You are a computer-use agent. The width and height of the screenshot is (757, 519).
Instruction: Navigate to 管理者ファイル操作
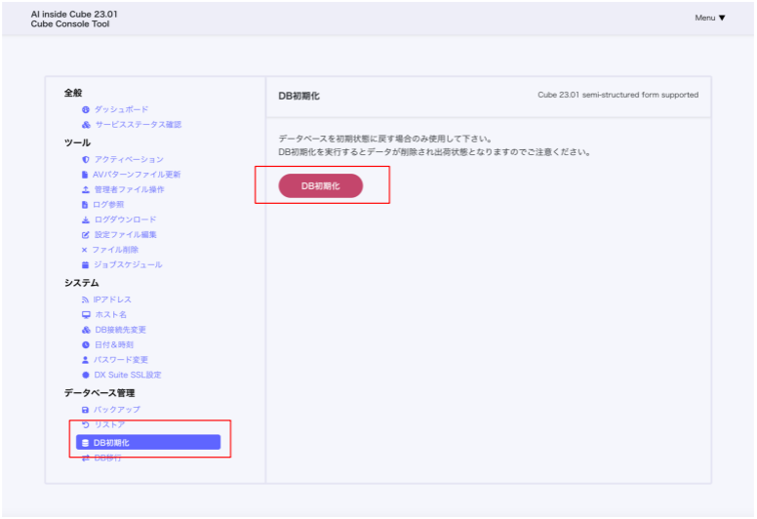(x=129, y=189)
